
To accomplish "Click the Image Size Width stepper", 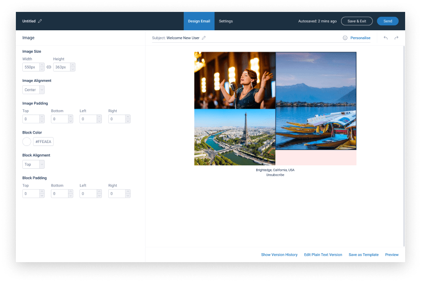I will tap(42, 67).
